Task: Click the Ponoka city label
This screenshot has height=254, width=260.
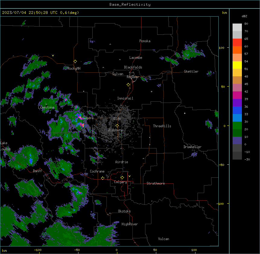Action: pyautogui.click(x=145, y=41)
